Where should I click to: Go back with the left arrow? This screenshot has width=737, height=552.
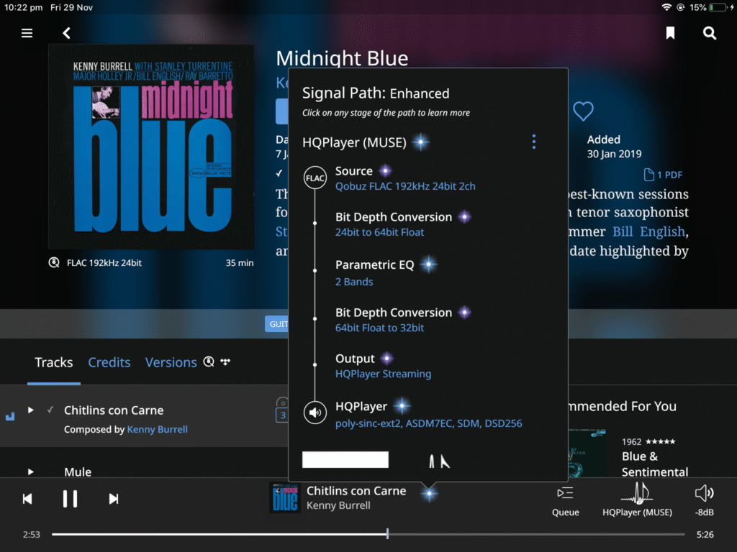click(67, 33)
